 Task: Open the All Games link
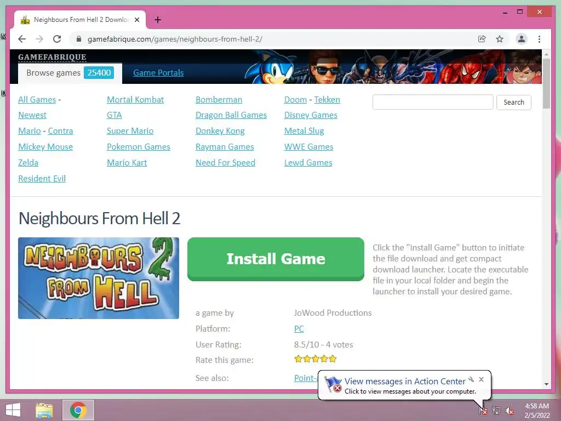pyautogui.click(x=37, y=100)
